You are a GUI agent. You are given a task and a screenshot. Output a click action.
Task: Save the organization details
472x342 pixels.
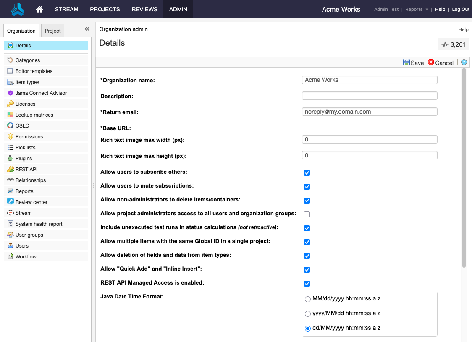tap(414, 62)
